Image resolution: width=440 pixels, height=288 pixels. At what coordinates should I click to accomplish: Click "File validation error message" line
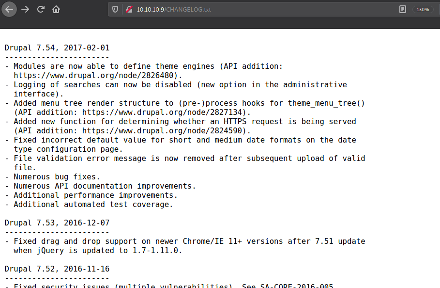[x=185, y=159]
